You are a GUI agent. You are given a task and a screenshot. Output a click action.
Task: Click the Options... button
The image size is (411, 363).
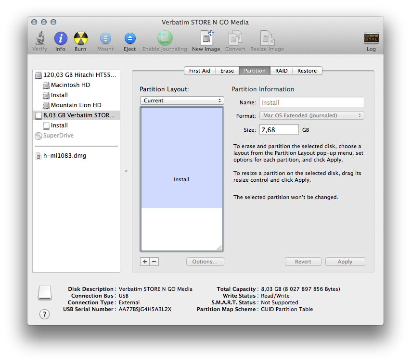(205, 262)
